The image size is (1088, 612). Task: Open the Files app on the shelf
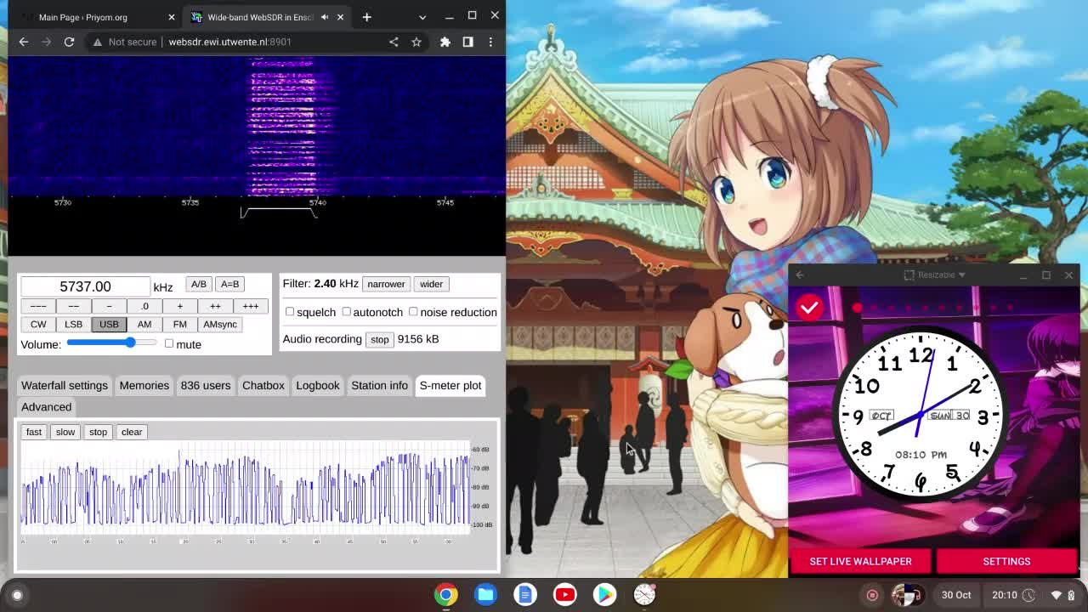tap(486, 595)
